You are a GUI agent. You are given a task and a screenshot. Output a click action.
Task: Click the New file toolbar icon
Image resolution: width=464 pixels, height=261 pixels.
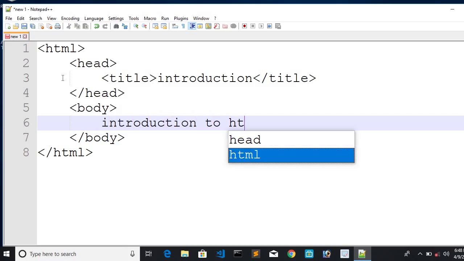[x=8, y=26]
